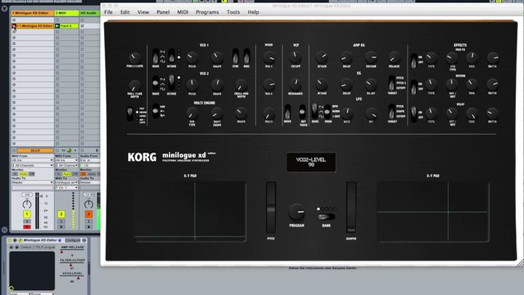Flip the Bank switch
524x295 pixels.
pos(326,217)
